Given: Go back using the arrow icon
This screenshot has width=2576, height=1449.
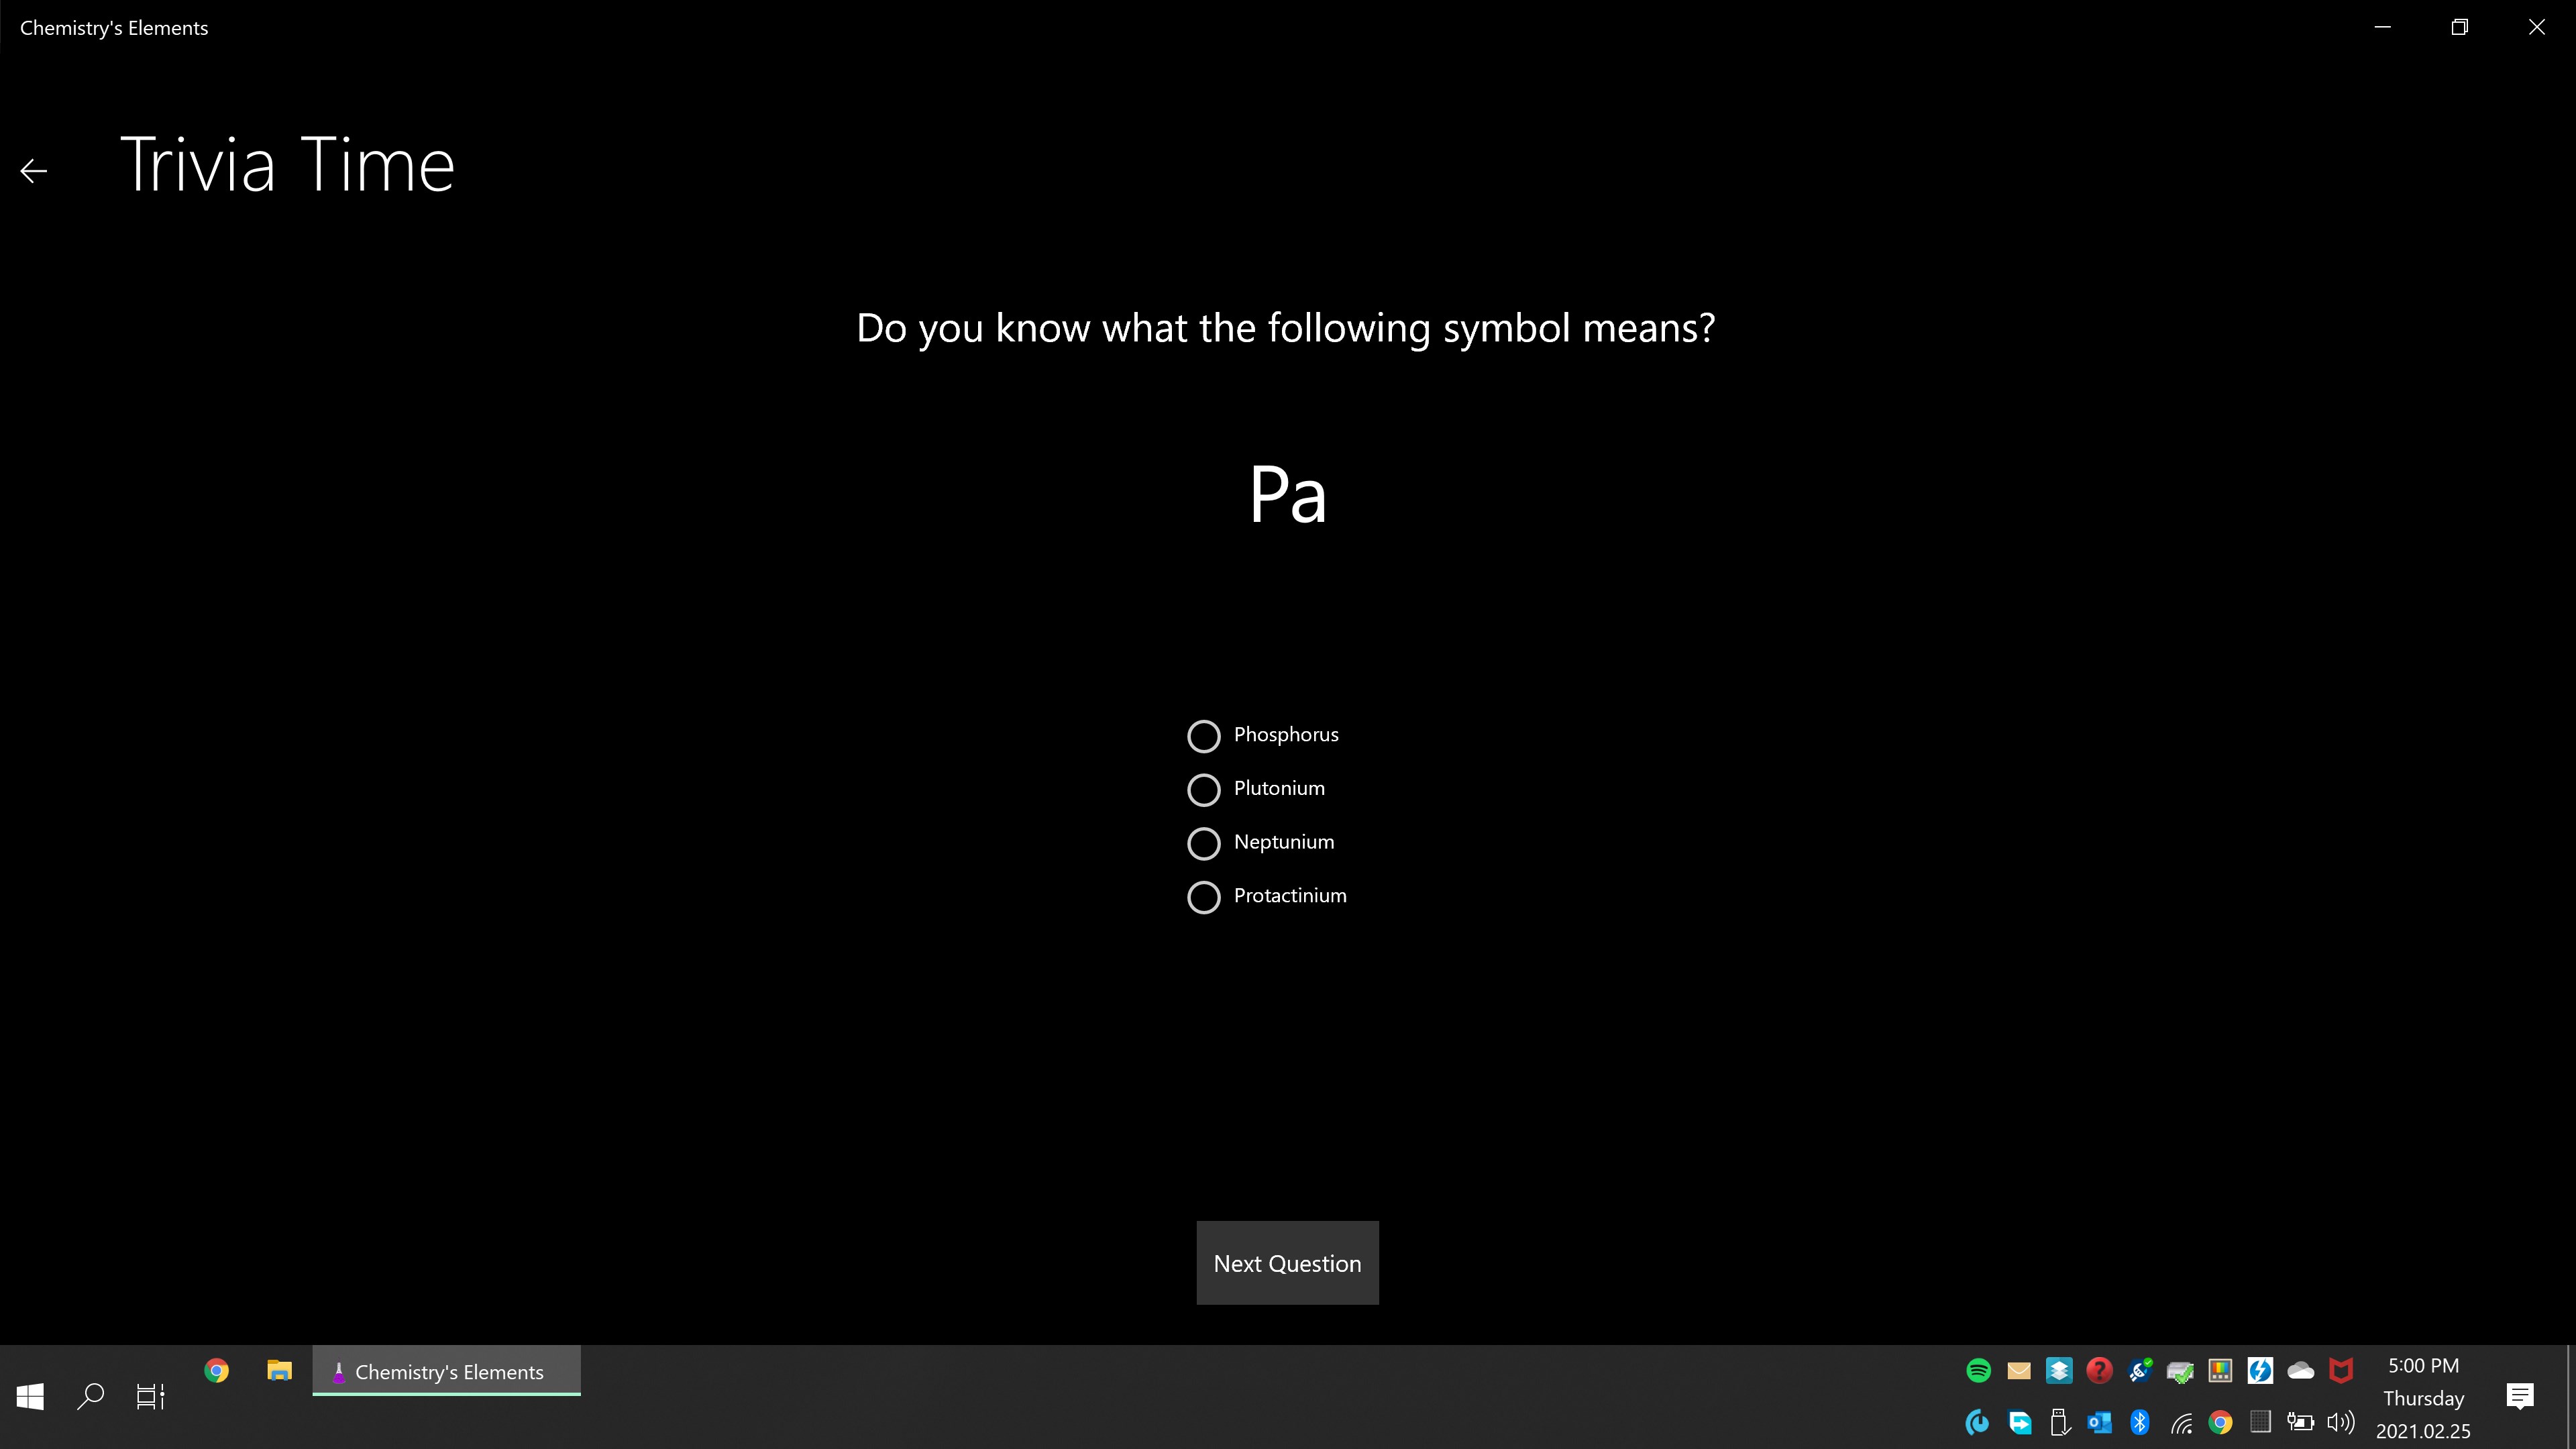Looking at the screenshot, I should coord(34,171).
